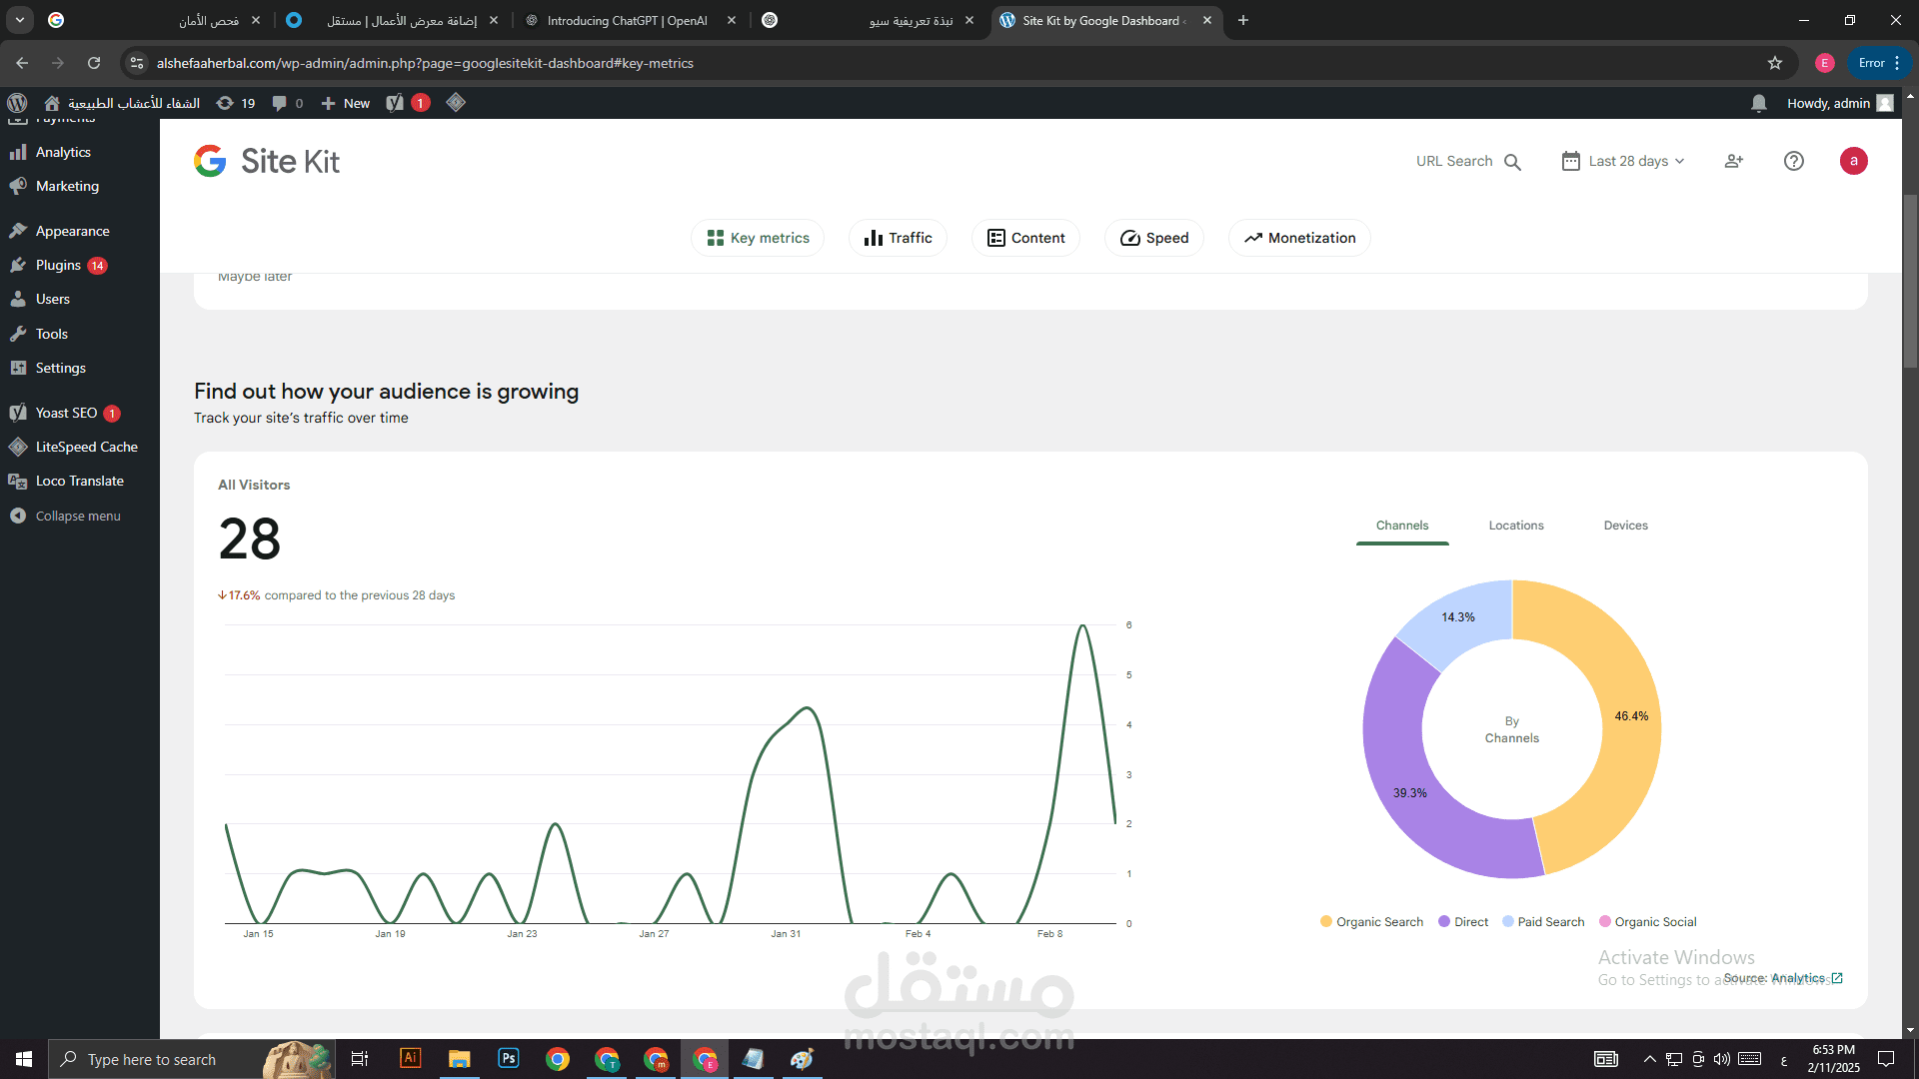The height and width of the screenshot is (1079, 1919).
Task: Open the WordPress logo menu in admin bar
Action: coord(17,103)
